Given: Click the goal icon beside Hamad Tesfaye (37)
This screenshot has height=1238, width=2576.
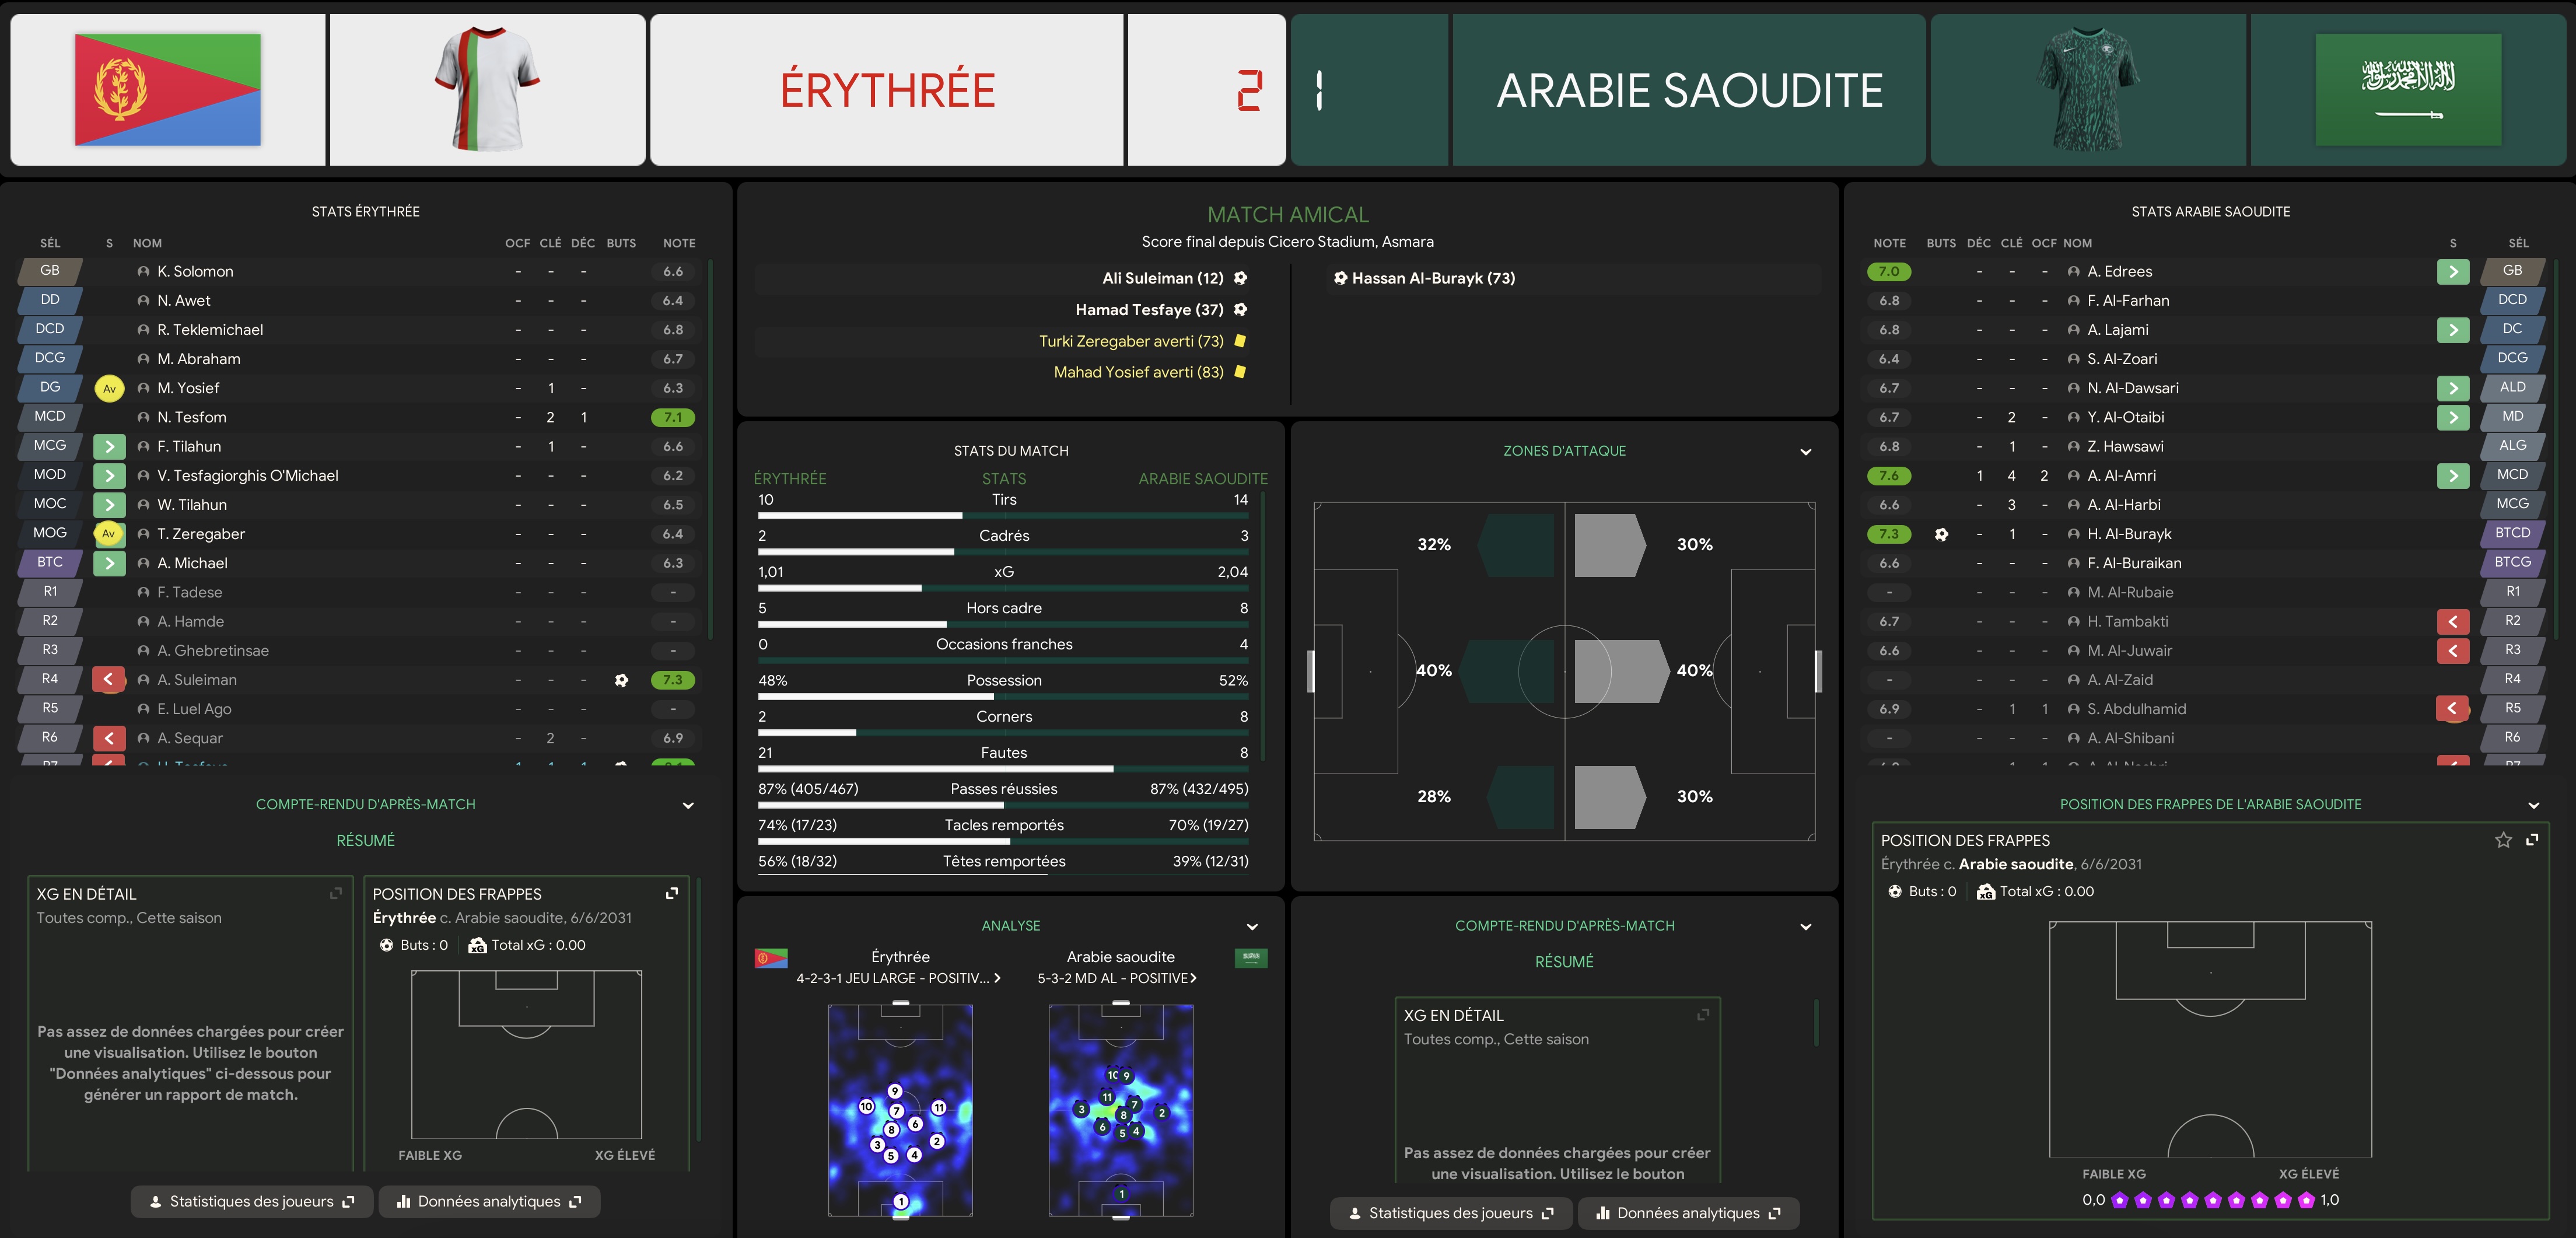Looking at the screenshot, I should tap(1240, 310).
